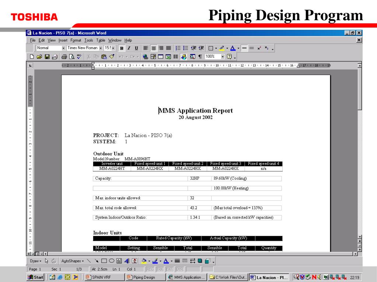The image size is (377, 282).
Task: Expand the Normal style dropdown
Action: coord(63,48)
